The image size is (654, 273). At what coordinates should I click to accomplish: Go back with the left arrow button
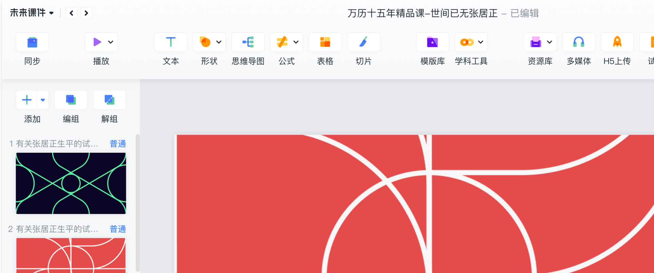click(x=71, y=13)
